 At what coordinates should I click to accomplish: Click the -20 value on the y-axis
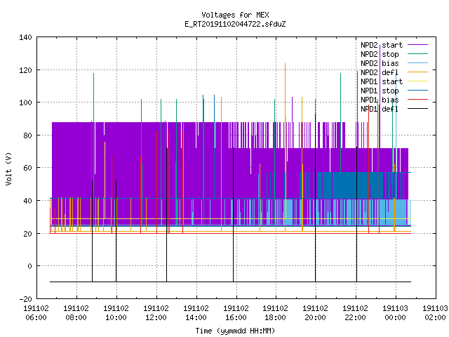(25, 299)
